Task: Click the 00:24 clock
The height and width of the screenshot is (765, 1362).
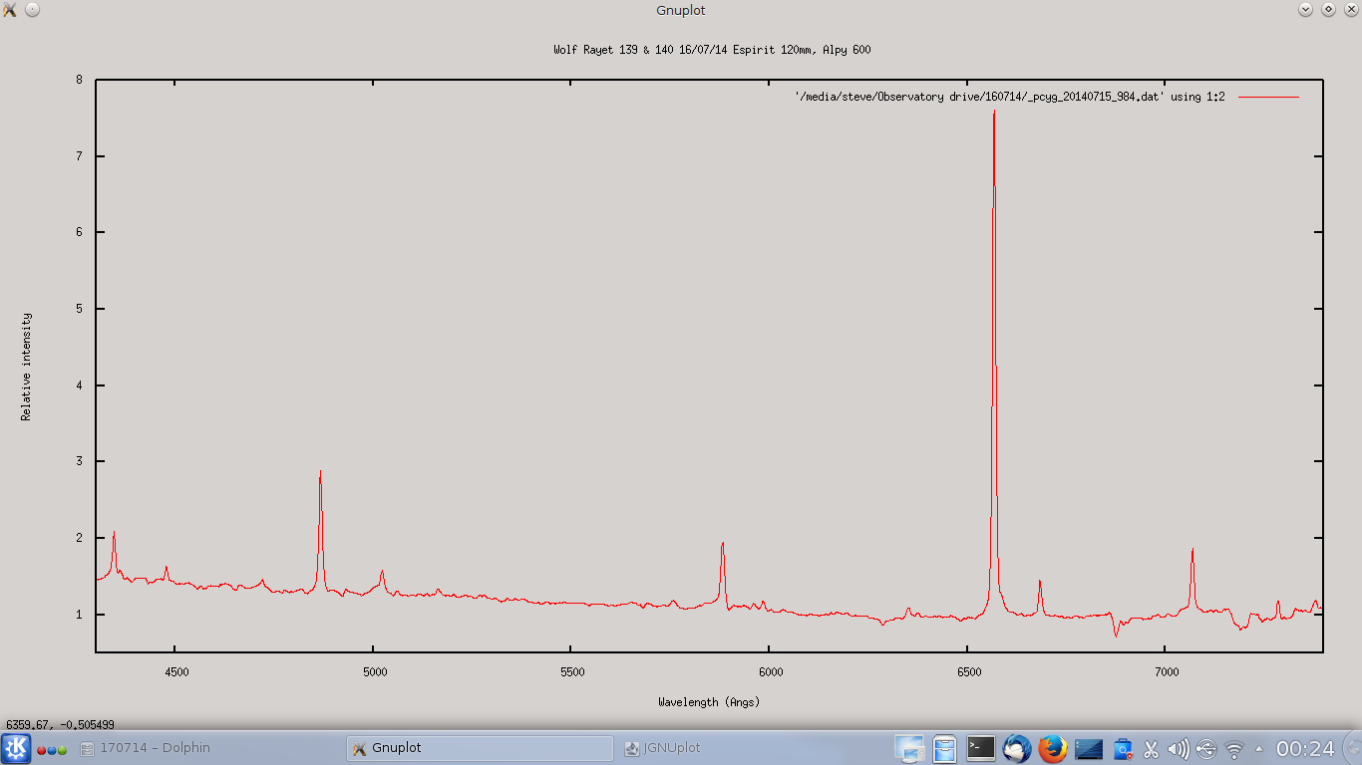Action: (x=1304, y=748)
